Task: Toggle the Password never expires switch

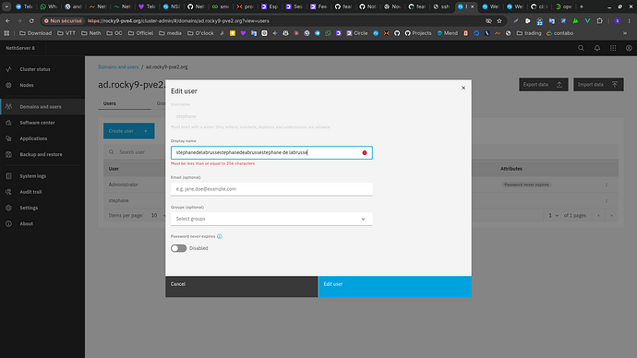Action: point(178,248)
